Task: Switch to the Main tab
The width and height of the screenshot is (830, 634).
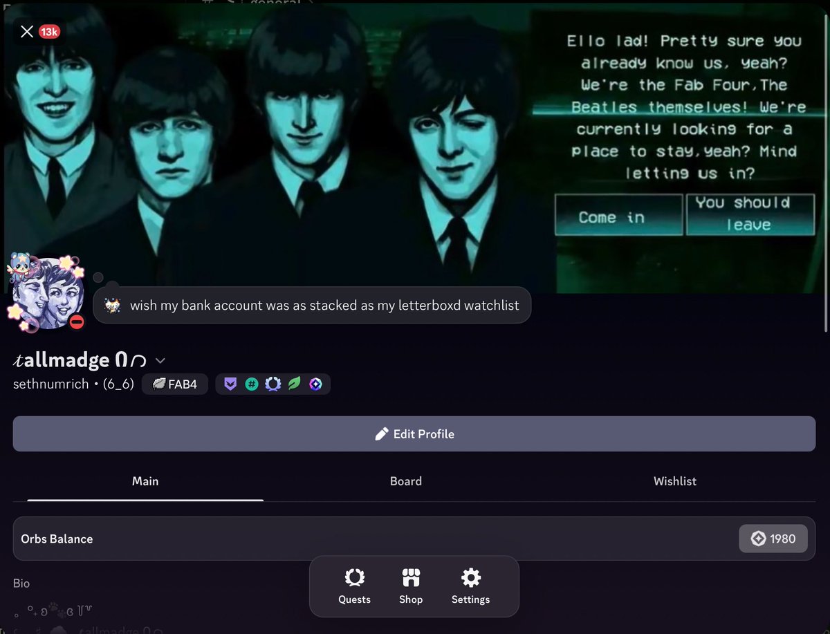Action: click(x=145, y=481)
